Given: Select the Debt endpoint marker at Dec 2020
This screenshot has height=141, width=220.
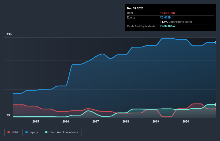Looking at the screenshot, I should click(215, 109).
